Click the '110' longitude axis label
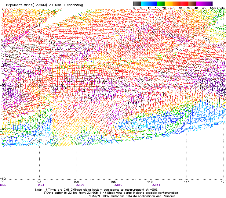The height and width of the screenshot is (198, 226). (150, 182)
